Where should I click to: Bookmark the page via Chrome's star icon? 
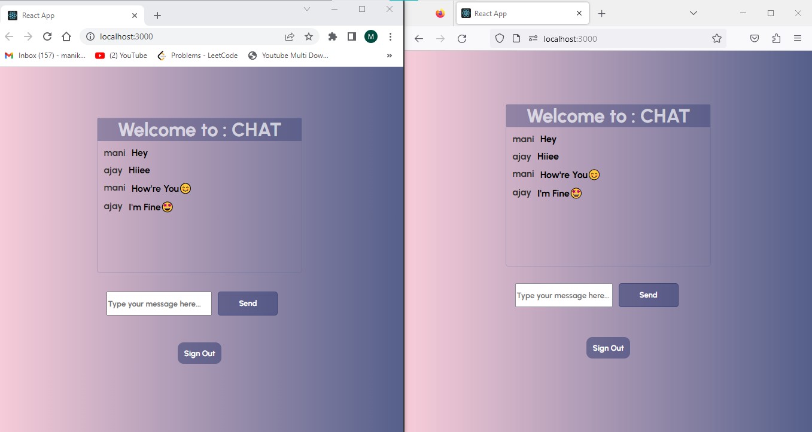(x=309, y=36)
